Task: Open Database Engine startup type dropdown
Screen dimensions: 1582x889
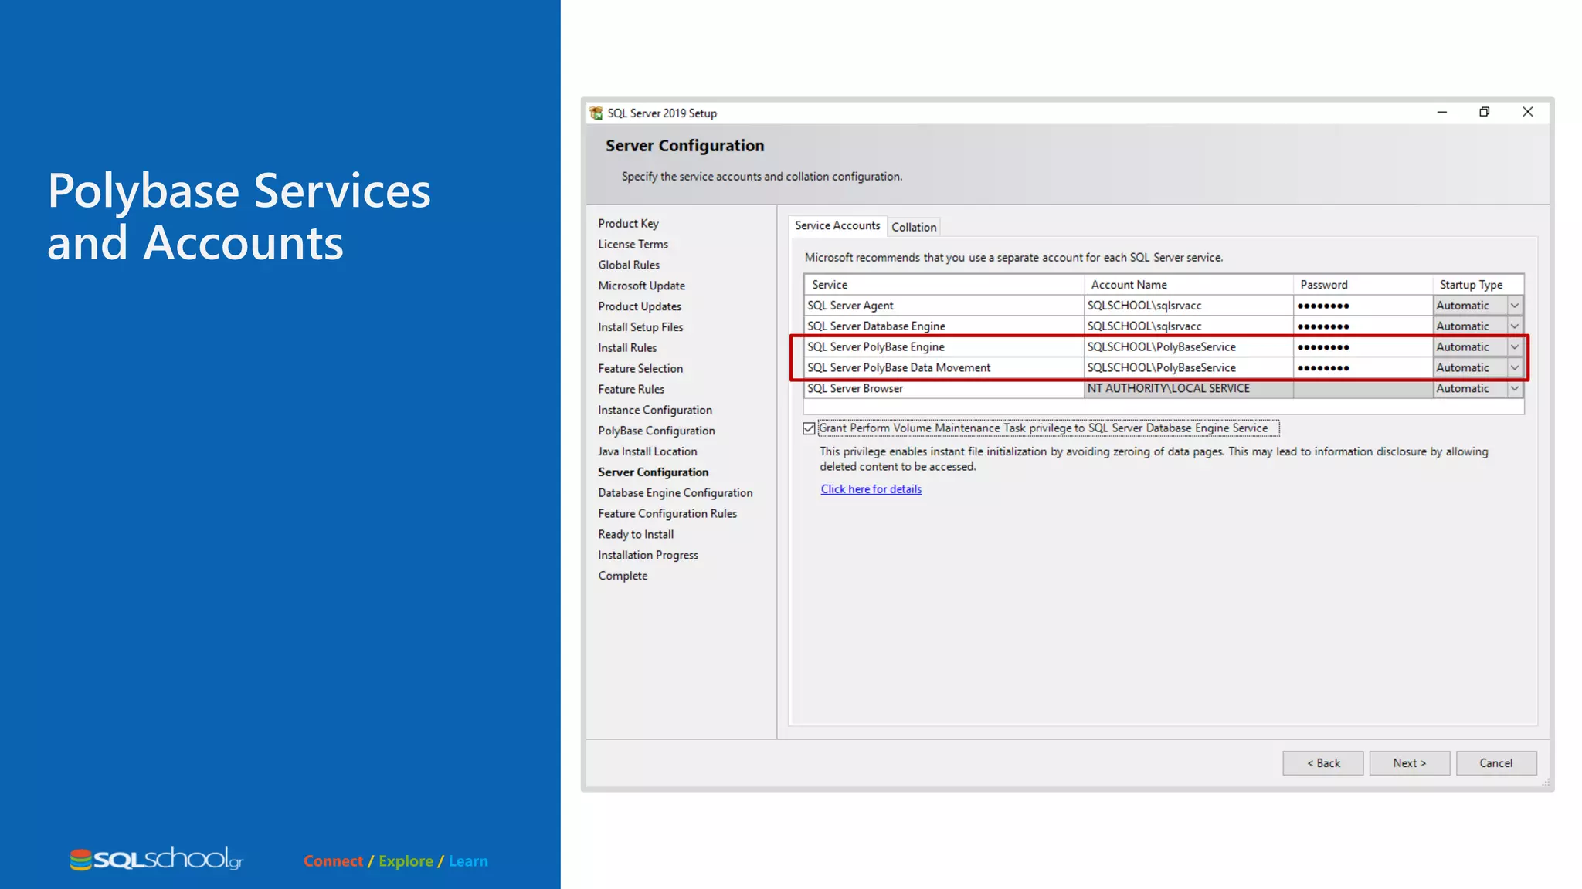Action: [x=1514, y=326]
